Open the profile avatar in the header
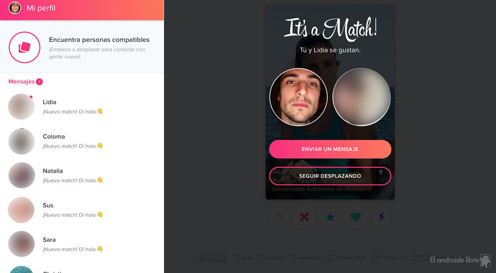This screenshot has width=496, height=273. pos(15,8)
